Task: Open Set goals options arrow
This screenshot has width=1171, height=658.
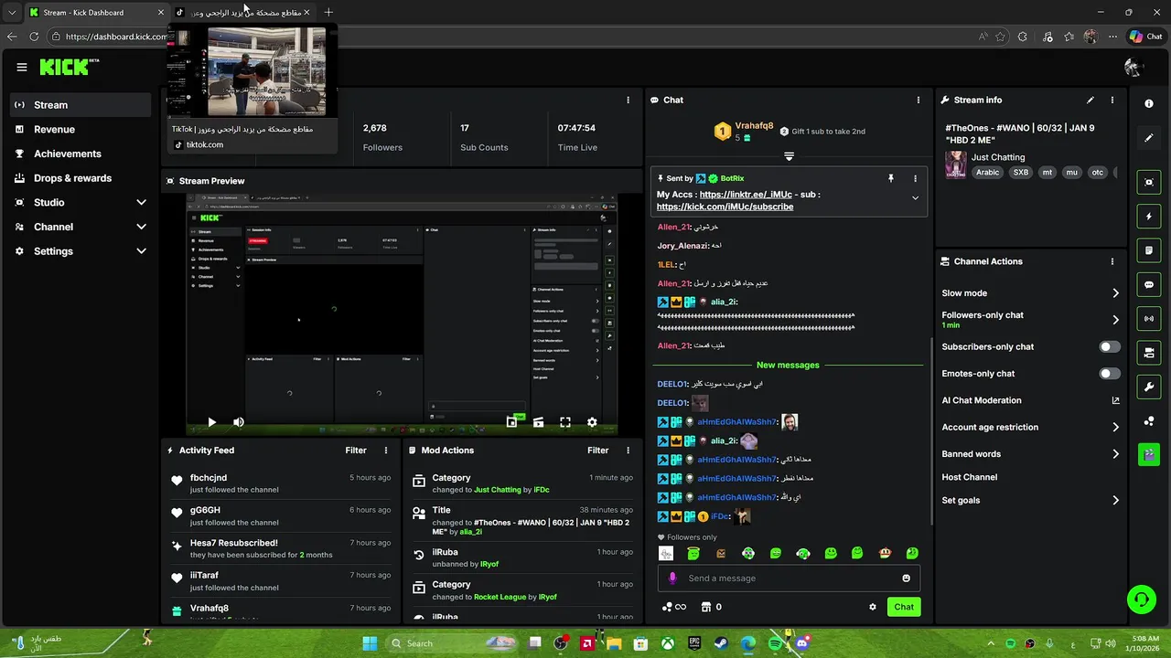Action: click(1115, 501)
